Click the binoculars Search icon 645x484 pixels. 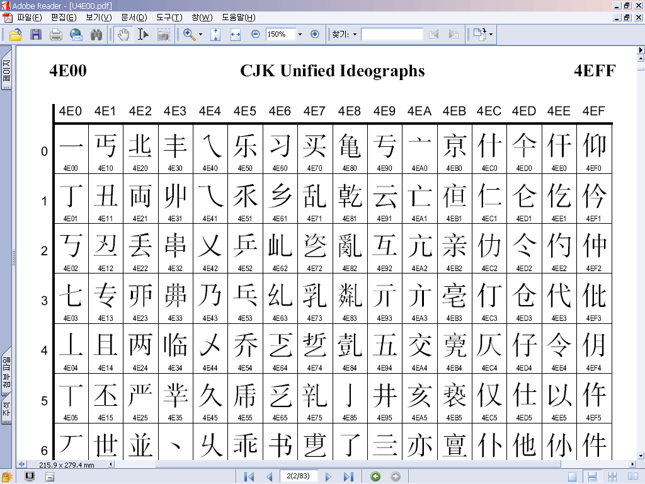pos(96,35)
